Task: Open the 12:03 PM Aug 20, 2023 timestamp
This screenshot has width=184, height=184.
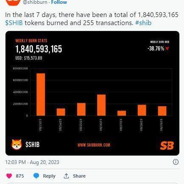Action: tap(32, 162)
